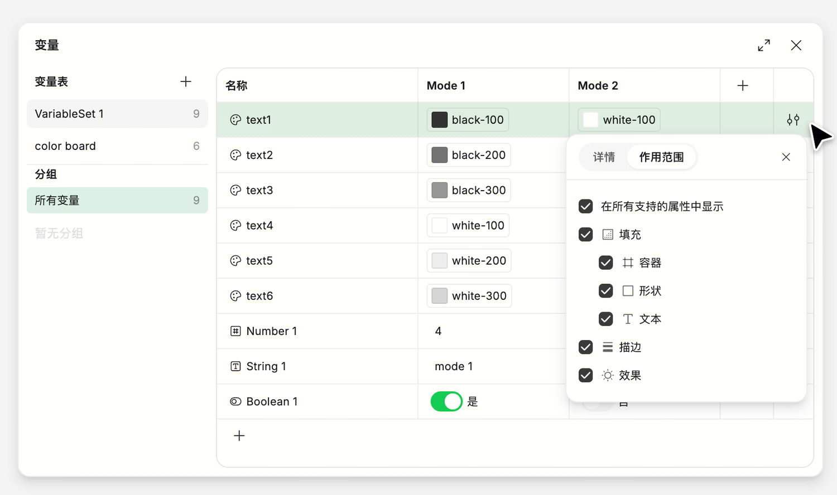Click the fill icon next to 填充
Screen dimensions: 837x495
(608, 235)
